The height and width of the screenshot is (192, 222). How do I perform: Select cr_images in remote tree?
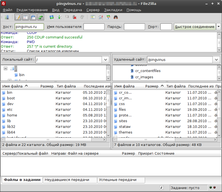(x=144, y=77)
